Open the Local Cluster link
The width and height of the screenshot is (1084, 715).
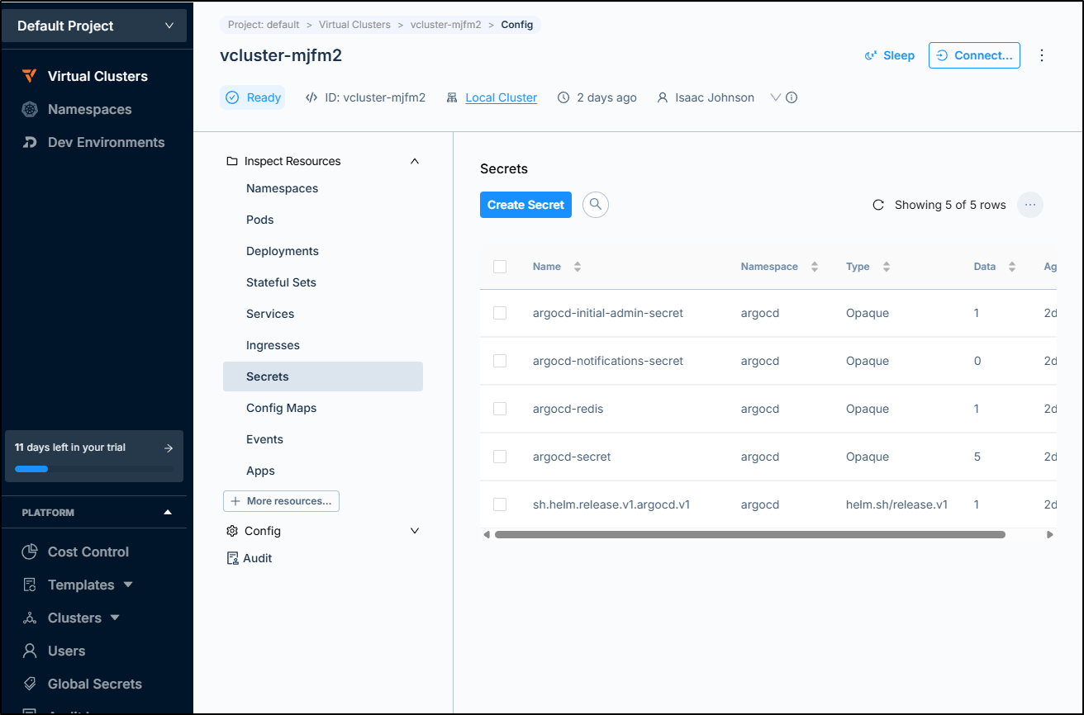501,97
